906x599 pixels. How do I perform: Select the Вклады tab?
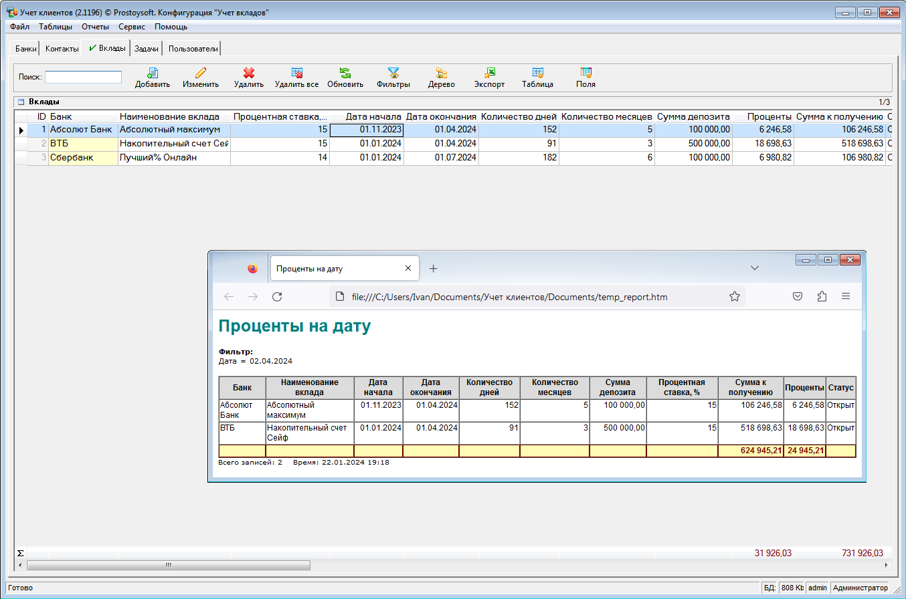pos(107,48)
